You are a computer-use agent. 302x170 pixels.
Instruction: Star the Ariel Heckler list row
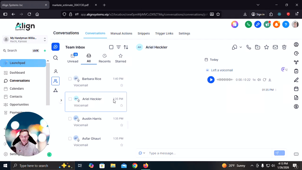coord(121,106)
